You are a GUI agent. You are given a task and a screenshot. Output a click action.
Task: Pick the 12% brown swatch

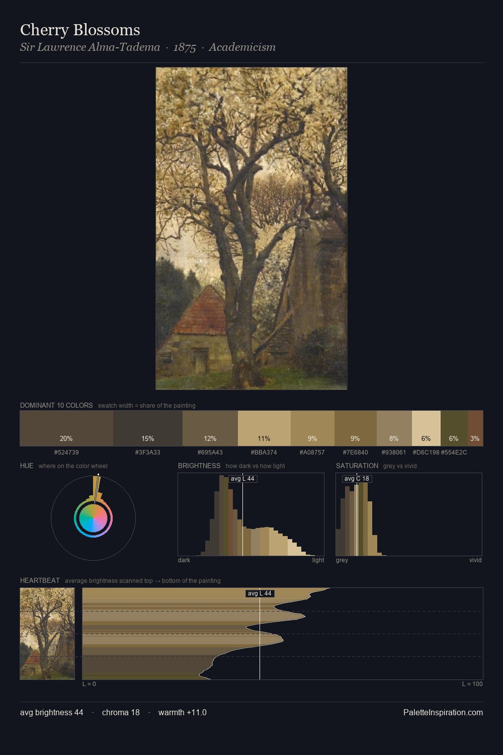210,428
